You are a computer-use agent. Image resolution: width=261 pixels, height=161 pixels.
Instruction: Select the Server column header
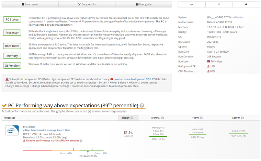pos(236,118)
